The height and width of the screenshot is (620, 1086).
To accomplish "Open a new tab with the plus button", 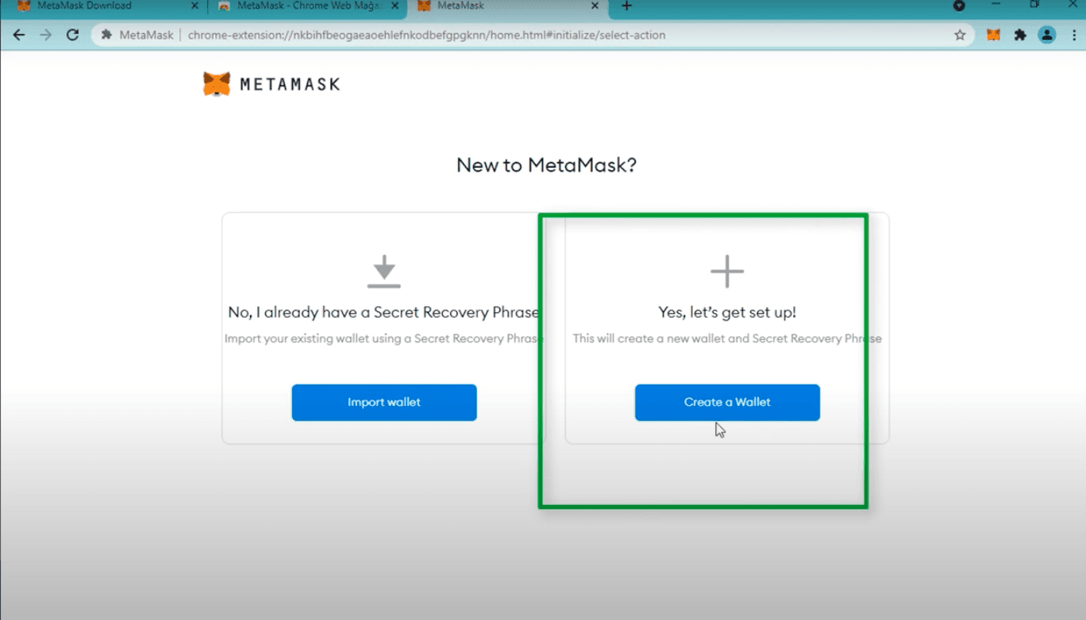I will [x=626, y=6].
